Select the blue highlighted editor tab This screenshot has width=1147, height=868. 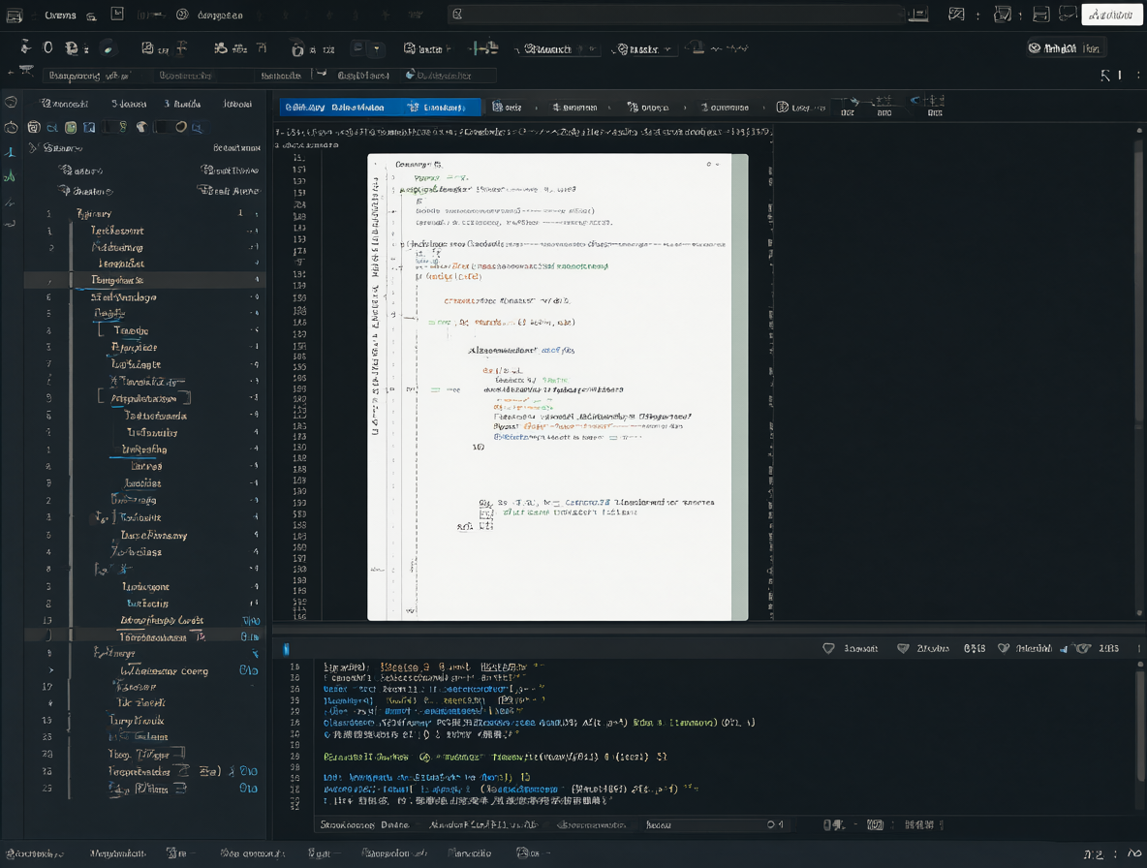pos(380,108)
